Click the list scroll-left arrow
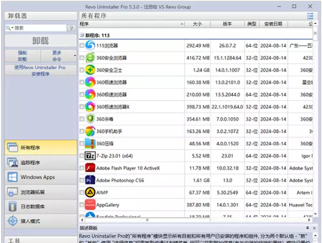Viewport: 322px width, 243px height. tap(82, 220)
